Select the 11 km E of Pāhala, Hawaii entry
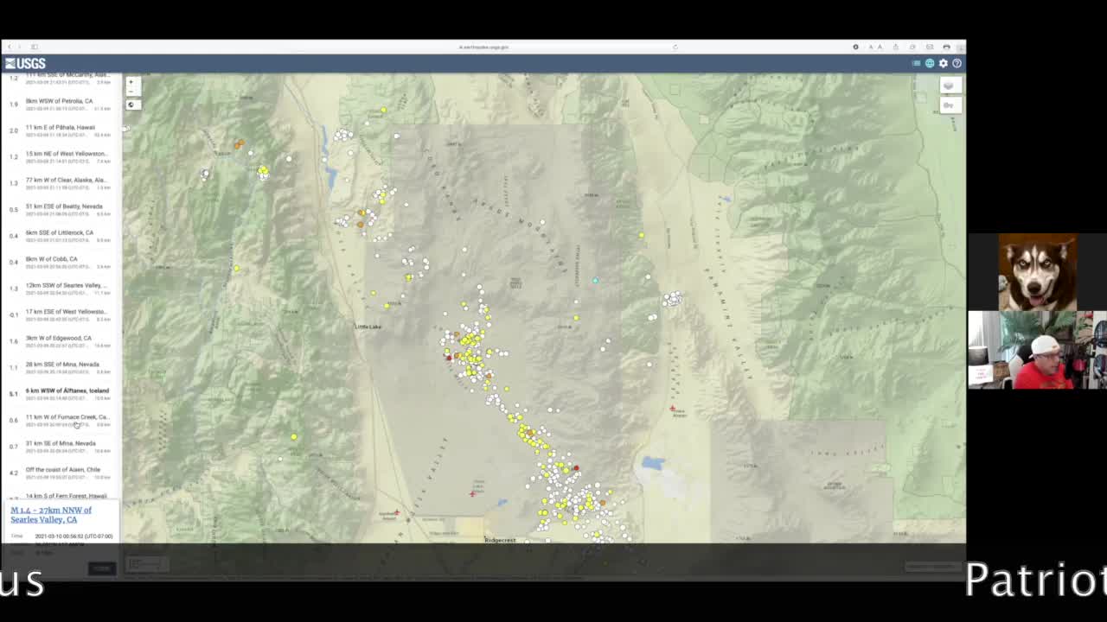 (61, 130)
